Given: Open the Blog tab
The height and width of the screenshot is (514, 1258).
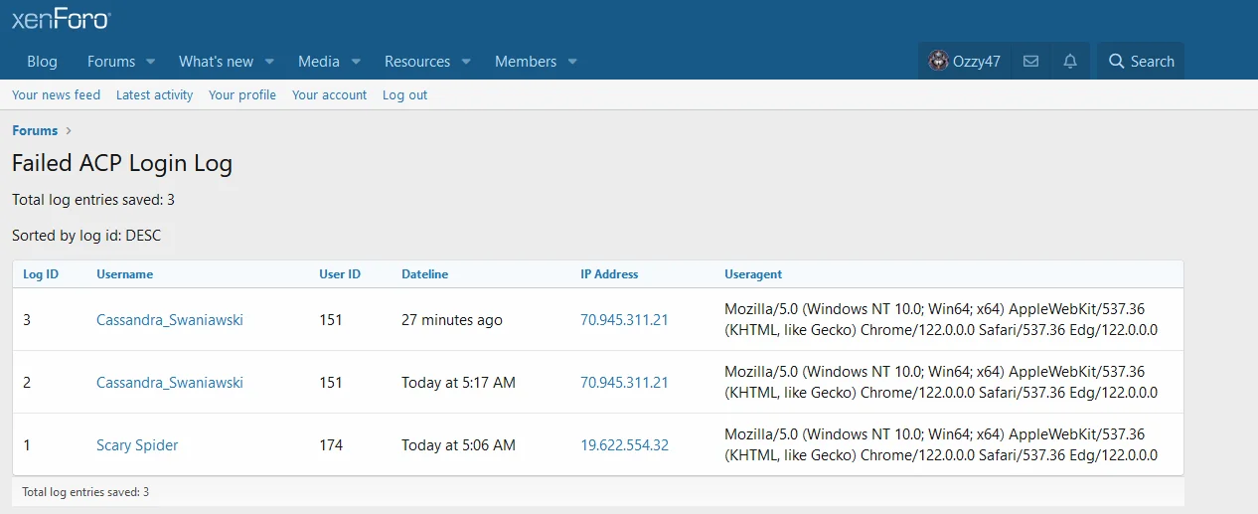Looking at the screenshot, I should tap(42, 62).
